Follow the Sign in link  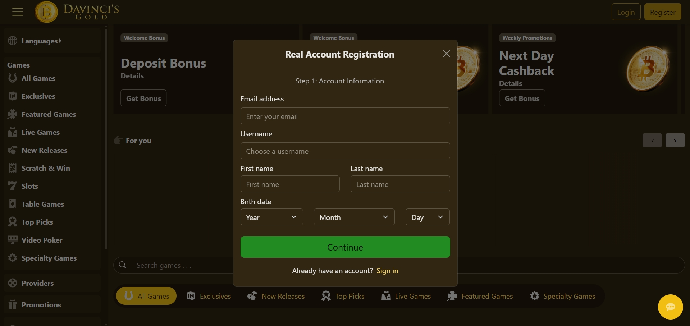387,271
